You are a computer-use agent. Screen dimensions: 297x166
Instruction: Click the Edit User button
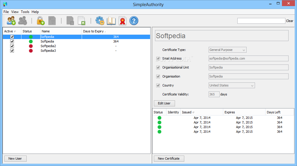click(x=164, y=104)
